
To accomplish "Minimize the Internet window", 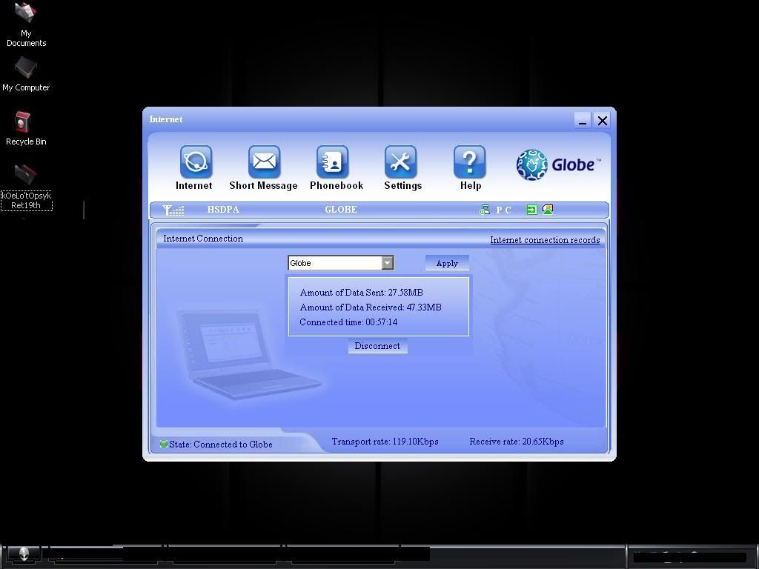I will coord(583,121).
